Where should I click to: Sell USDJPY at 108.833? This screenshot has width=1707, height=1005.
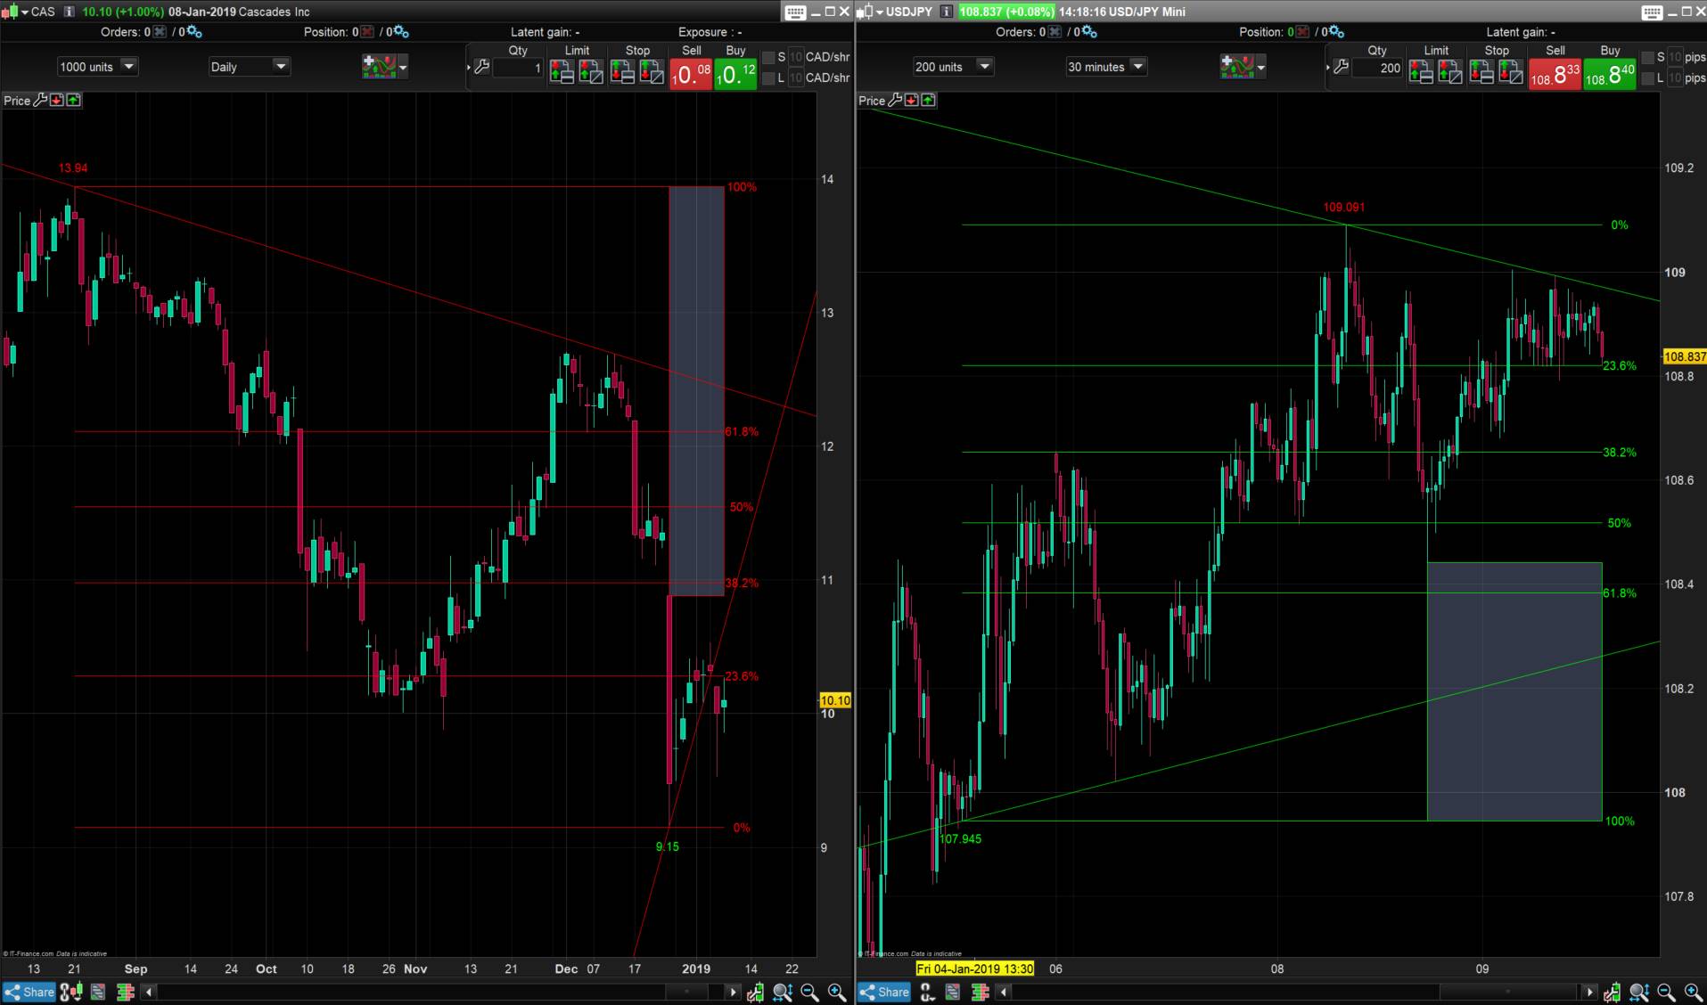pos(1555,74)
